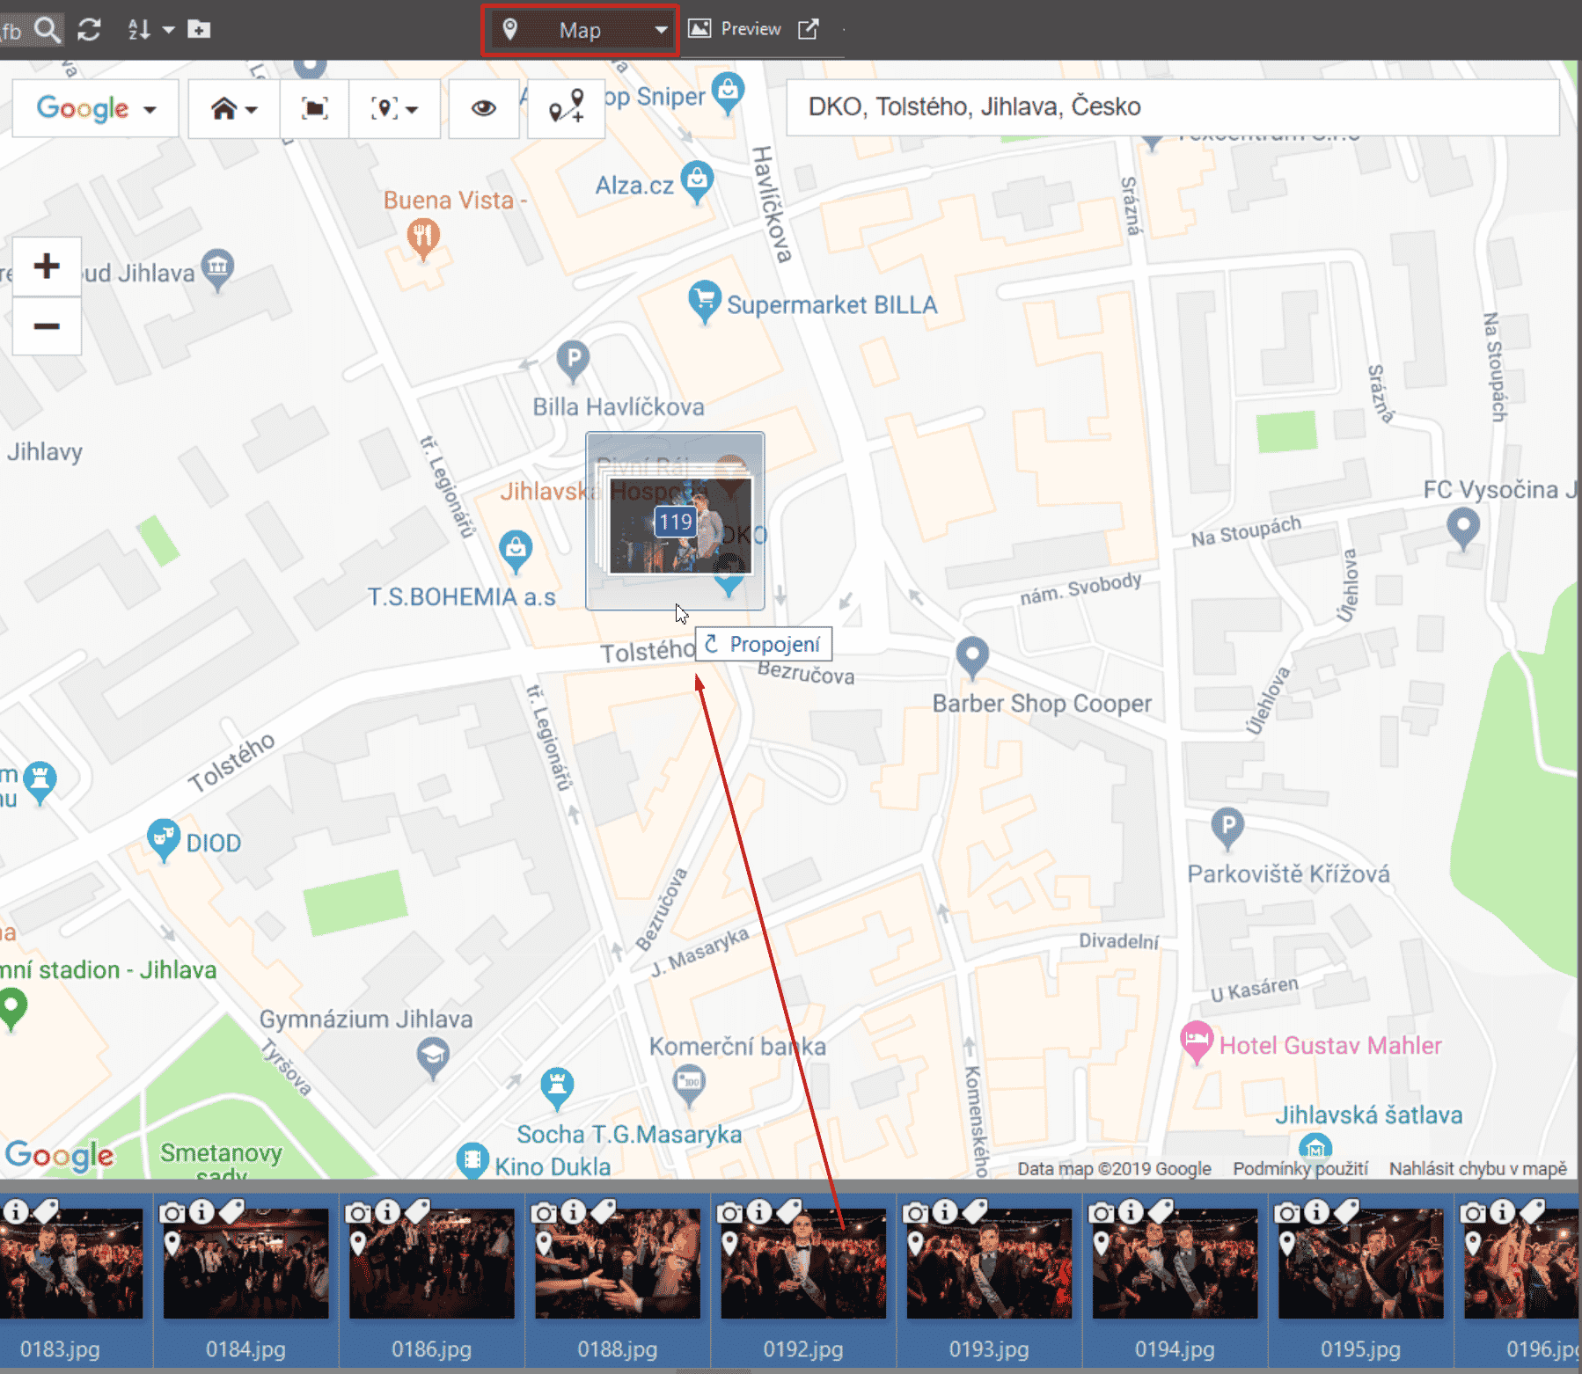Click the Alza.cz shop marker
1582x1374 pixels.
697,182
